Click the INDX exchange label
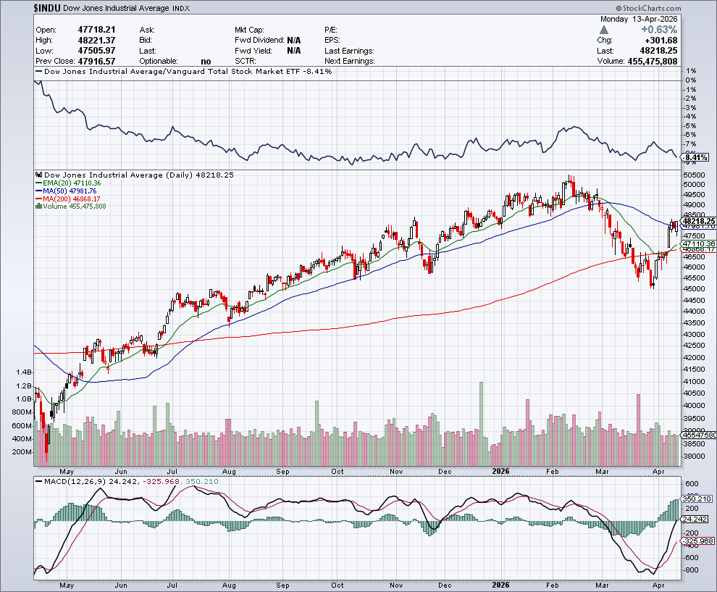Image resolution: width=717 pixels, height=592 pixels. tap(181, 8)
